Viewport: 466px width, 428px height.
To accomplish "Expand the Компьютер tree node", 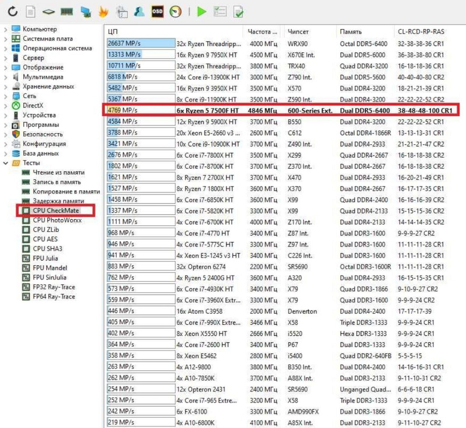I will 6,29.
